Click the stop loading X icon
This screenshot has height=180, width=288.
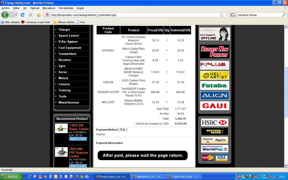[31, 15]
